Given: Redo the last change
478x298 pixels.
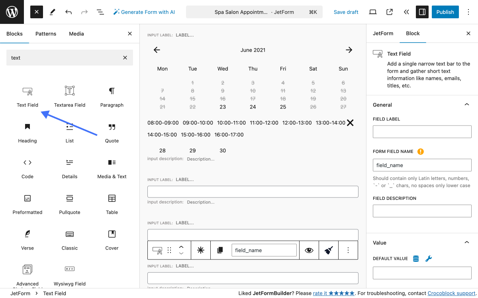Looking at the screenshot, I should [x=84, y=12].
